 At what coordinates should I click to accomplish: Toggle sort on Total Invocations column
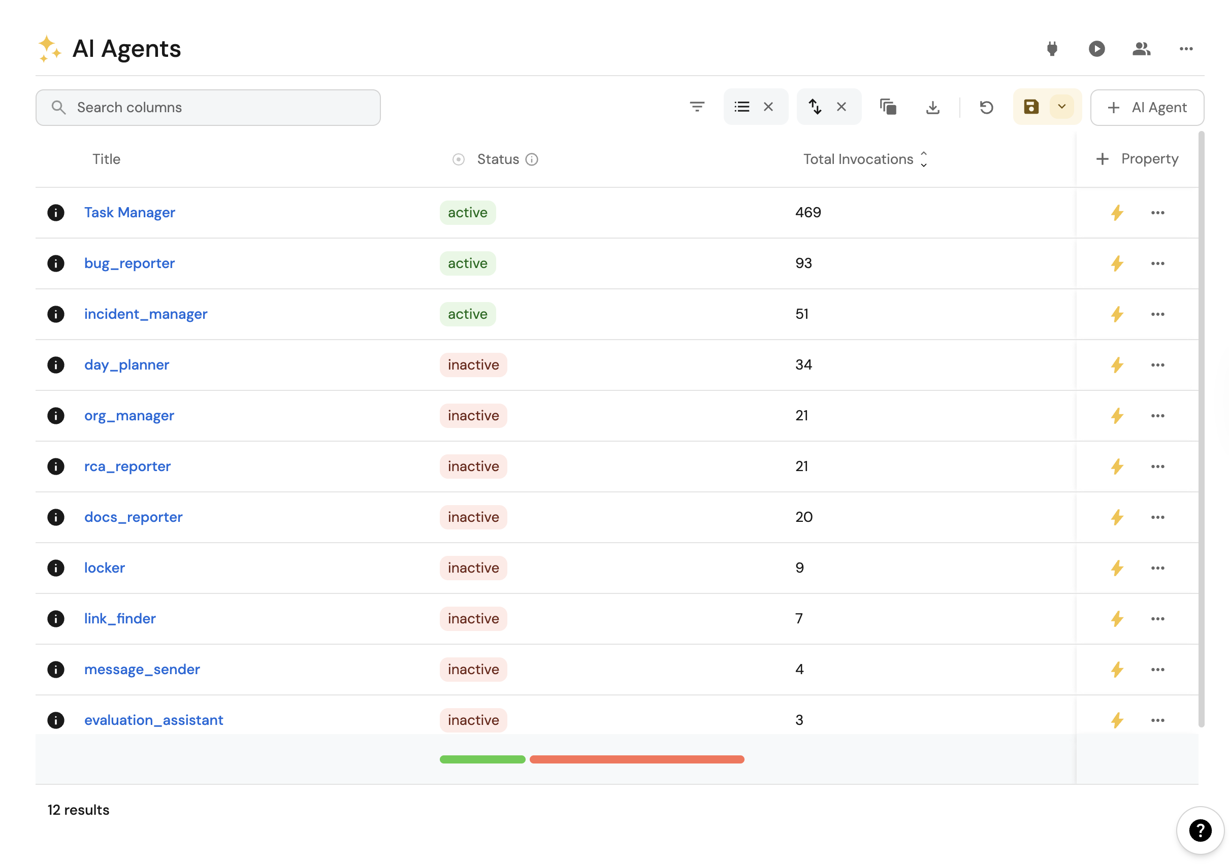pos(923,159)
